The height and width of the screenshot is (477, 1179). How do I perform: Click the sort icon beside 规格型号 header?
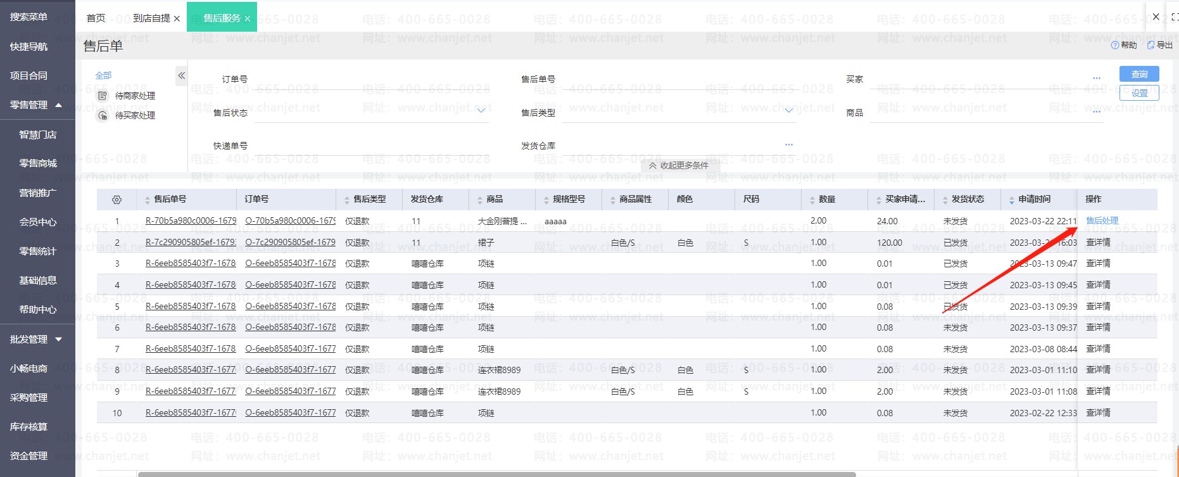coord(546,200)
